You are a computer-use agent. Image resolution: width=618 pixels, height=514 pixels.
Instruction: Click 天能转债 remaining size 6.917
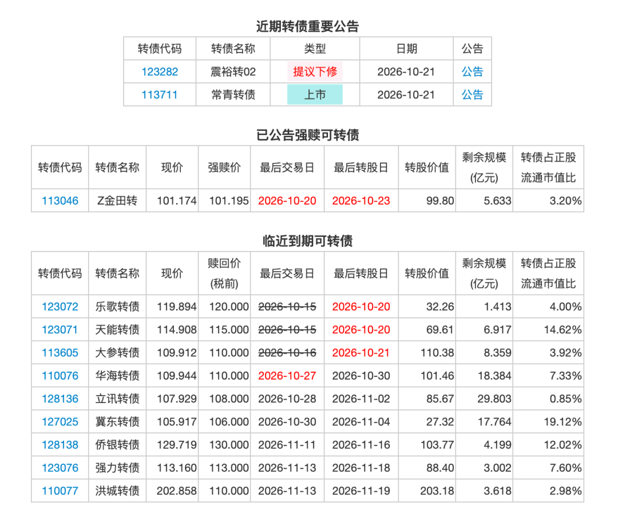(497, 330)
